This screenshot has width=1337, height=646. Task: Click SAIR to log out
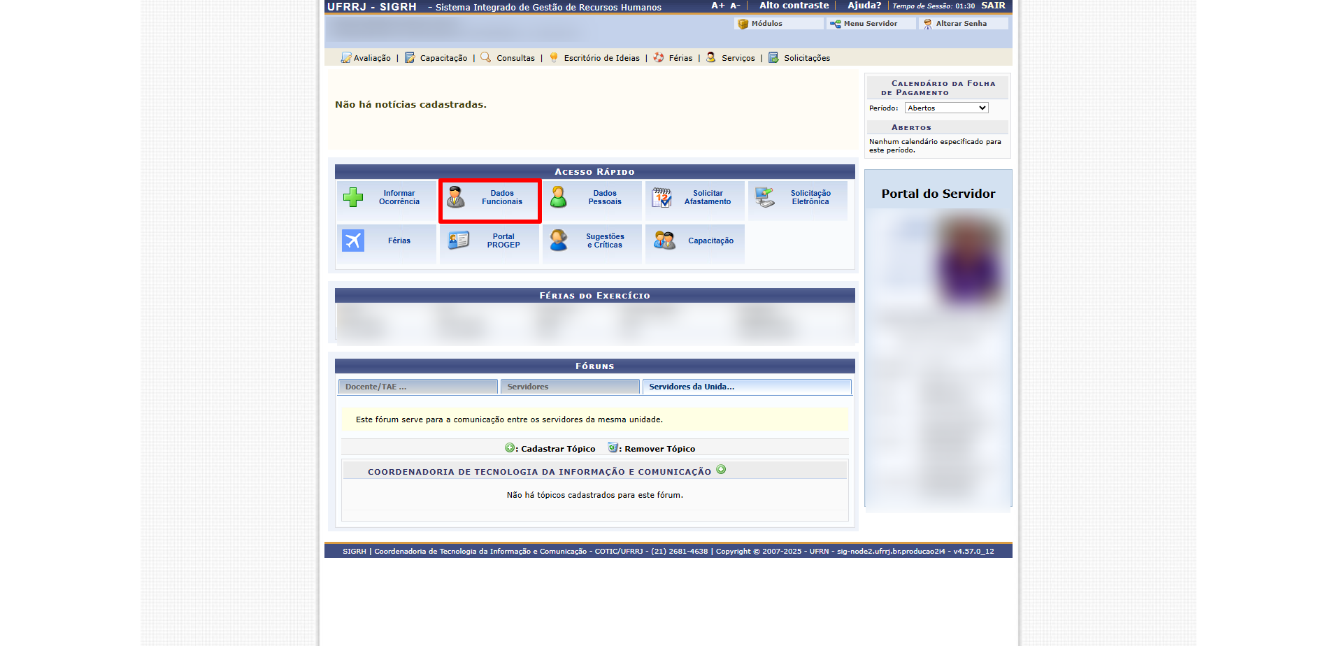click(x=993, y=6)
